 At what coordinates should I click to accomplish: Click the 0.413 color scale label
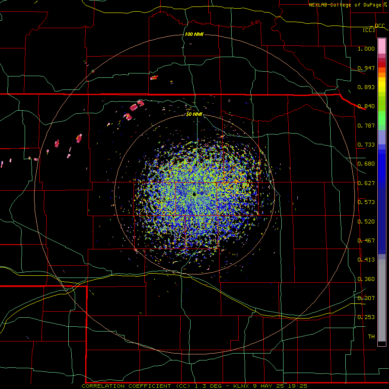[366, 260]
